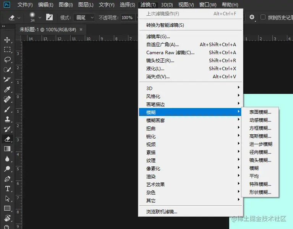Select the Path Selection arrow tool
293x229 pixels.
point(7,198)
